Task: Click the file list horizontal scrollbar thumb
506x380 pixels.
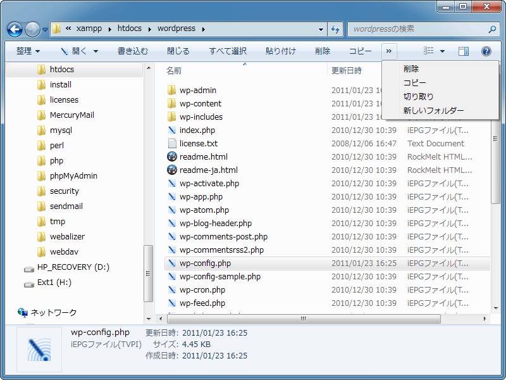Action: coord(304,319)
